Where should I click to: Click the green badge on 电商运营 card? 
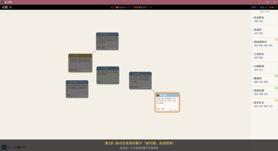click(x=276, y=88)
